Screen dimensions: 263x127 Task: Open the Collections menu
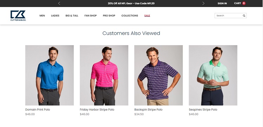click(130, 15)
